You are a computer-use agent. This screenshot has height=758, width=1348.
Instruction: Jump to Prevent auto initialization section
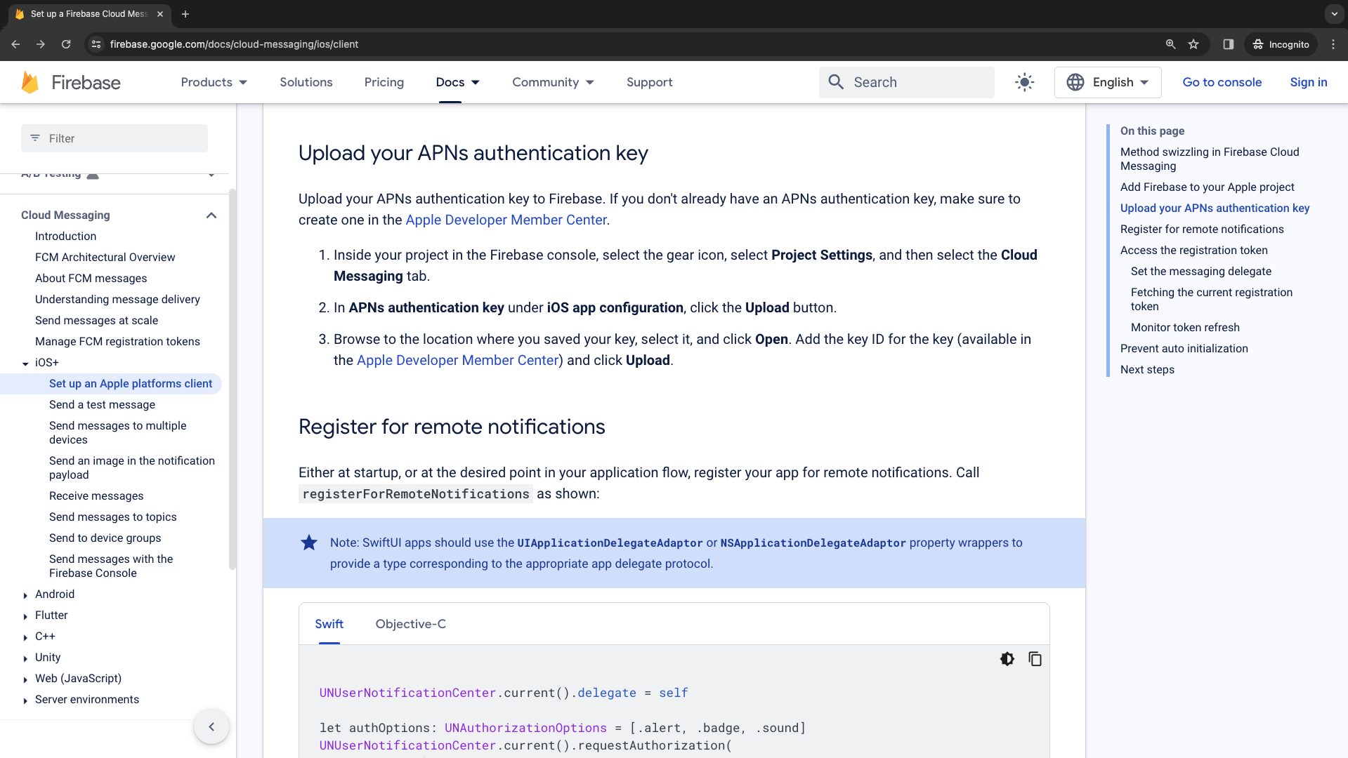point(1184,349)
